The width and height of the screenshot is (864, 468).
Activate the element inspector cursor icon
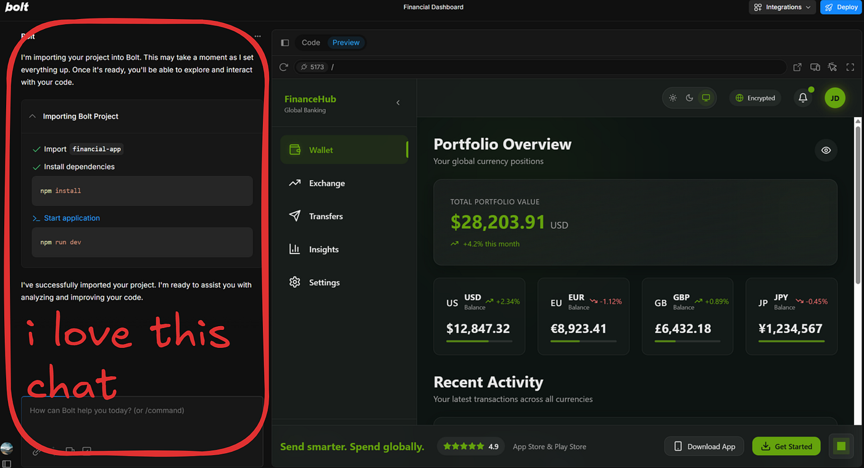coord(833,67)
